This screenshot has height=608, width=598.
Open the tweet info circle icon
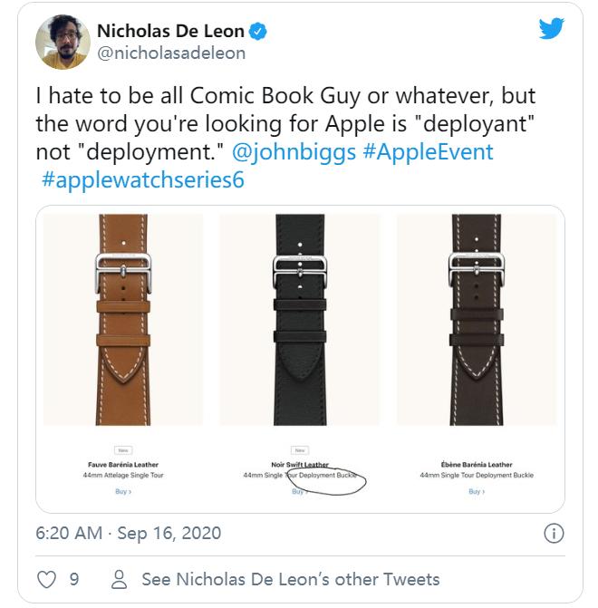click(x=554, y=533)
